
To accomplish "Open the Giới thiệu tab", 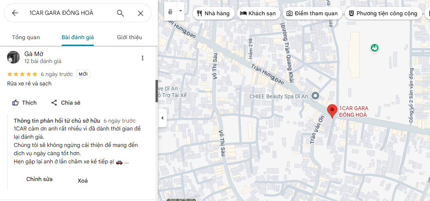I will [x=130, y=37].
